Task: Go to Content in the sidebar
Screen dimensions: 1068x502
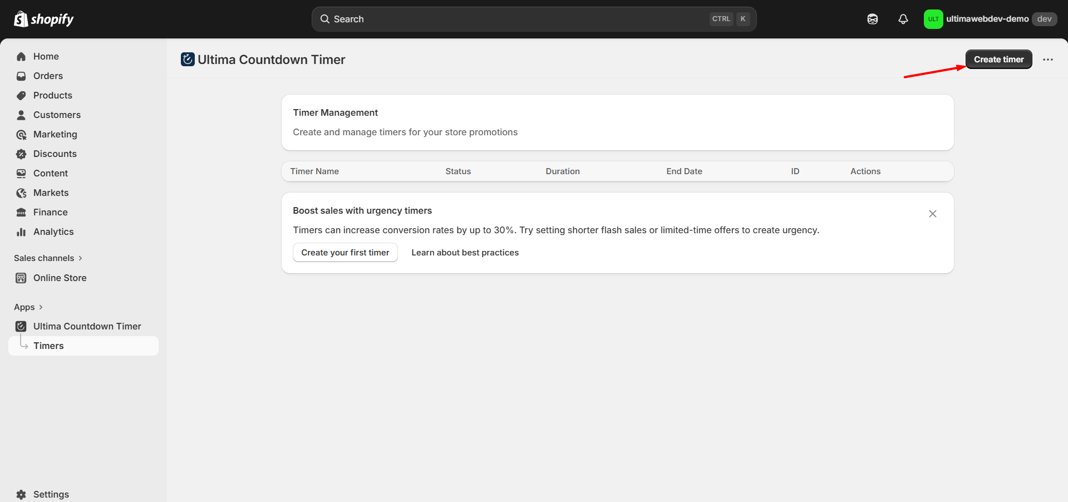Action: click(83, 173)
